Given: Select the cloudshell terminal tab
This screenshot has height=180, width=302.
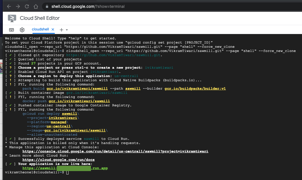Looking at the screenshot, I should [40, 29].
